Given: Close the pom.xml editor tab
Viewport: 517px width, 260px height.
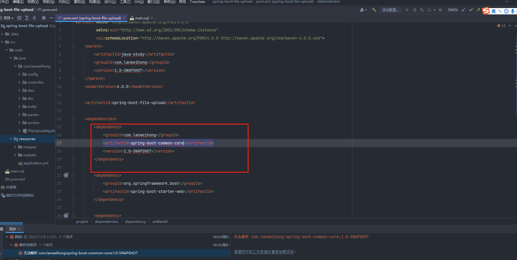Looking at the screenshot, I should (124, 18).
